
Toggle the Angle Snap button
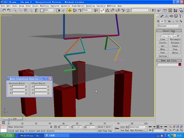(x=107, y=10)
